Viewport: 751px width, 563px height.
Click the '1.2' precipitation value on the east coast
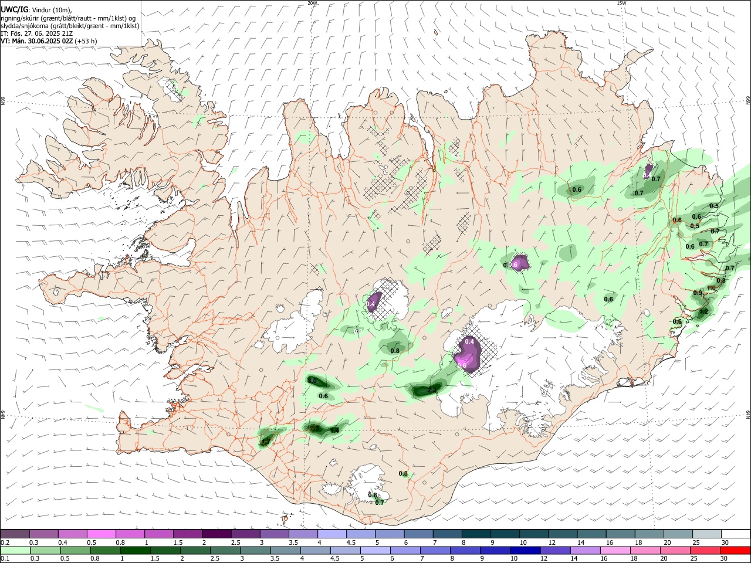703,311
